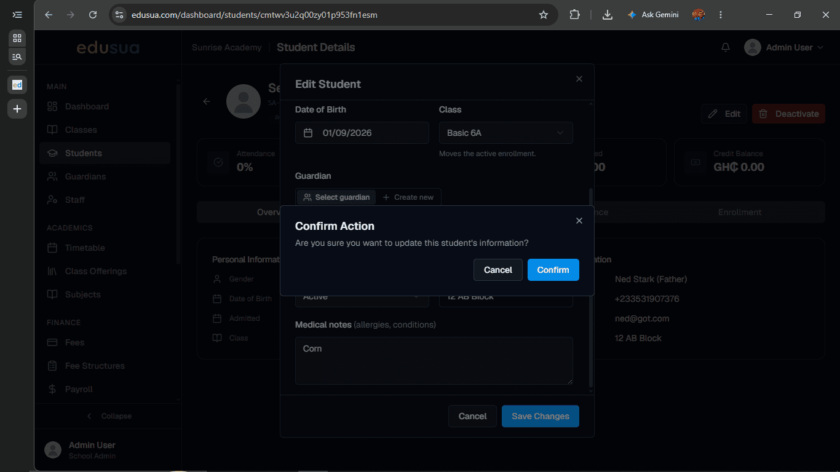Open the Admin User account menu

783,47
